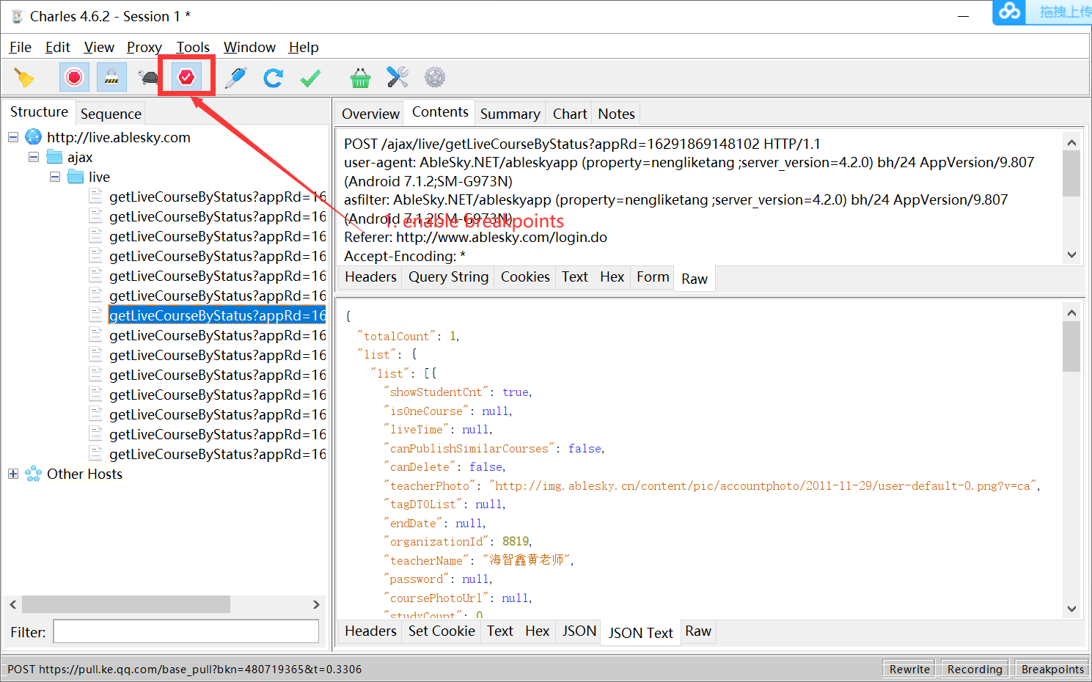The image size is (1092, 682).
Task: Toggle throttling with the turtle icon
Action: 148,78
